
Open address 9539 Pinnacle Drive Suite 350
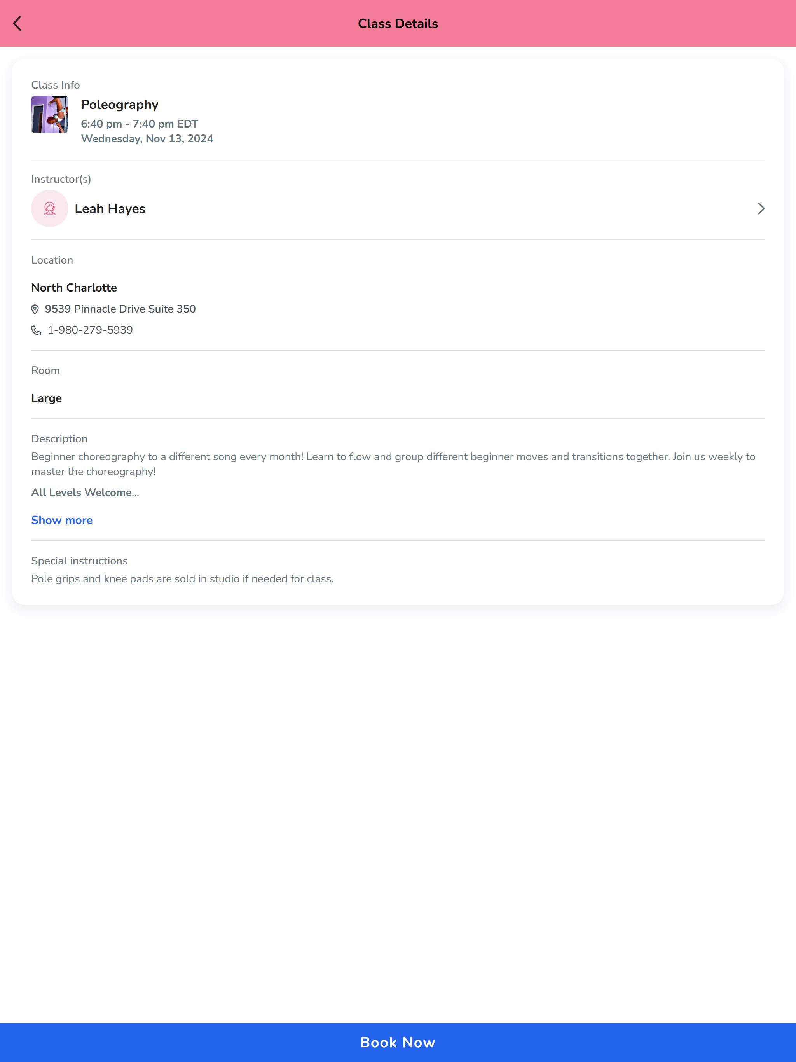(x=120, y=309)
